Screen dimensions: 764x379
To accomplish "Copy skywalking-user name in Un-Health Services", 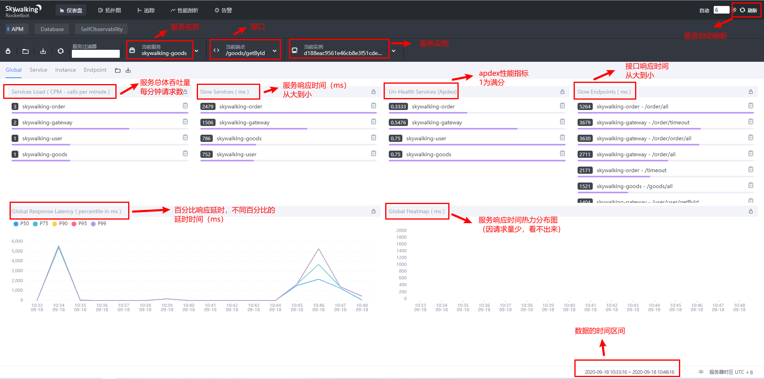I will [562, 137].
